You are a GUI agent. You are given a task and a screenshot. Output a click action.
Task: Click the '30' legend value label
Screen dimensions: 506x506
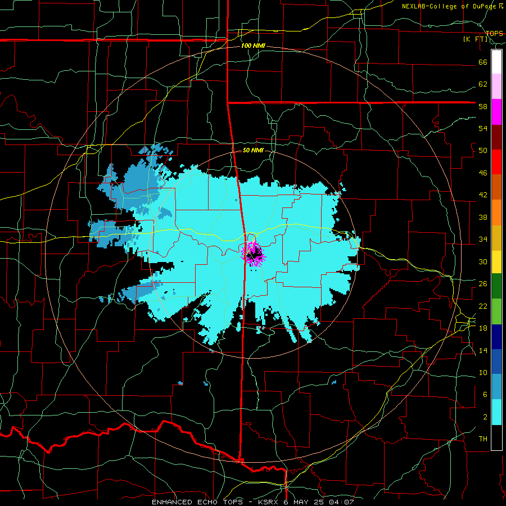tap(483, 261)
